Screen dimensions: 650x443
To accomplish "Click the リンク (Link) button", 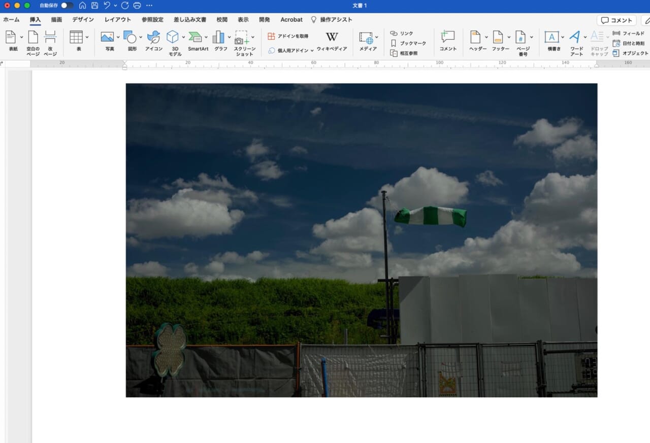I will [x=401, y=33].
